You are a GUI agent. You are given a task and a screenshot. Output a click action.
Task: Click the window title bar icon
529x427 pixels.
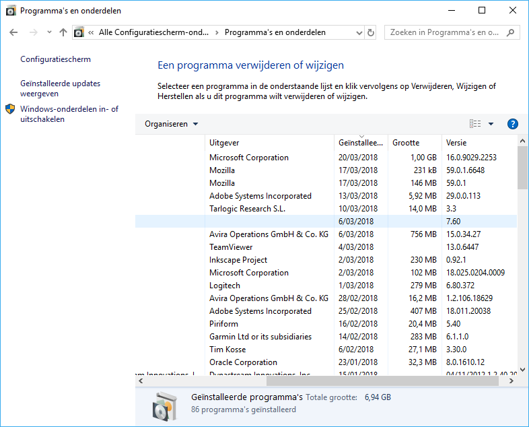[11, 11]
